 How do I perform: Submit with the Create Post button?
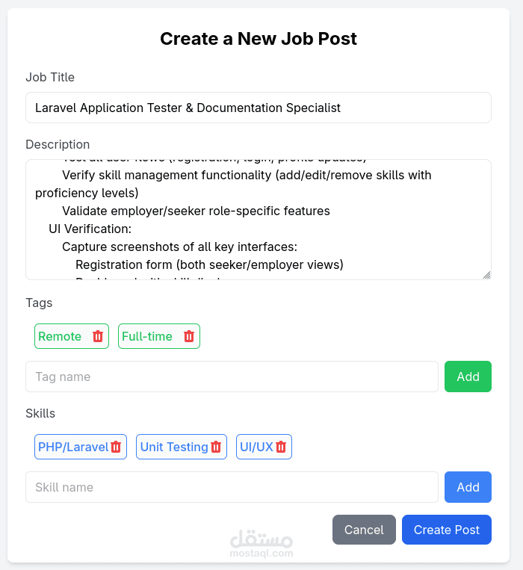coord(447,530)
